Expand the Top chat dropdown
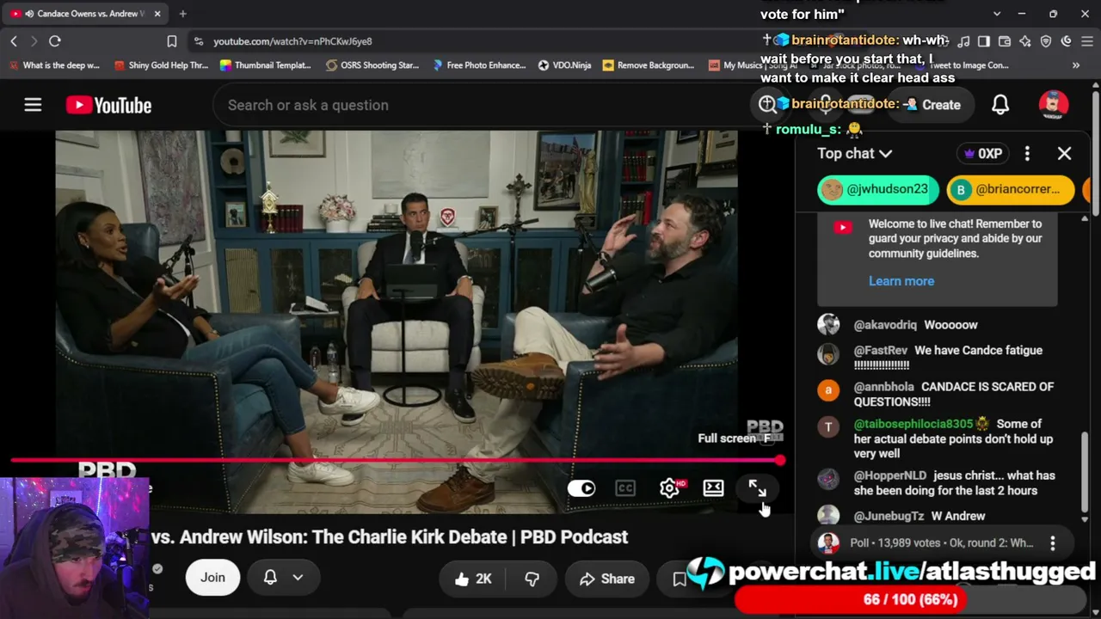The width and height of the screenshot is (1101, 619). (x=855, y=153)
